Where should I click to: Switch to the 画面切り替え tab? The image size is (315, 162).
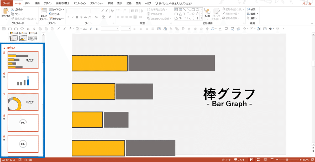coord(63,3)
